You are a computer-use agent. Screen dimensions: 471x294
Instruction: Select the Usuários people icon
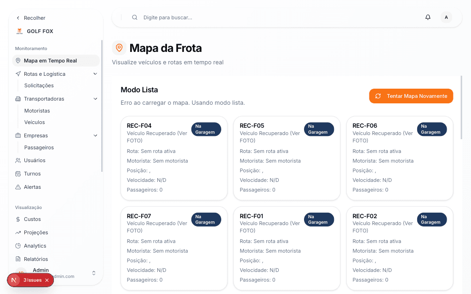tap(17, 160)
